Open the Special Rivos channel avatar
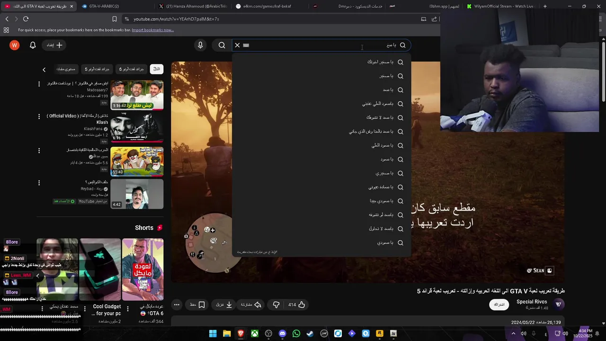 pos(559,305)
